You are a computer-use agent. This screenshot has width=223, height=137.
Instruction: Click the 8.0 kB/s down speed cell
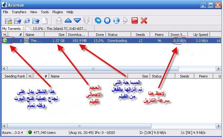179,41
